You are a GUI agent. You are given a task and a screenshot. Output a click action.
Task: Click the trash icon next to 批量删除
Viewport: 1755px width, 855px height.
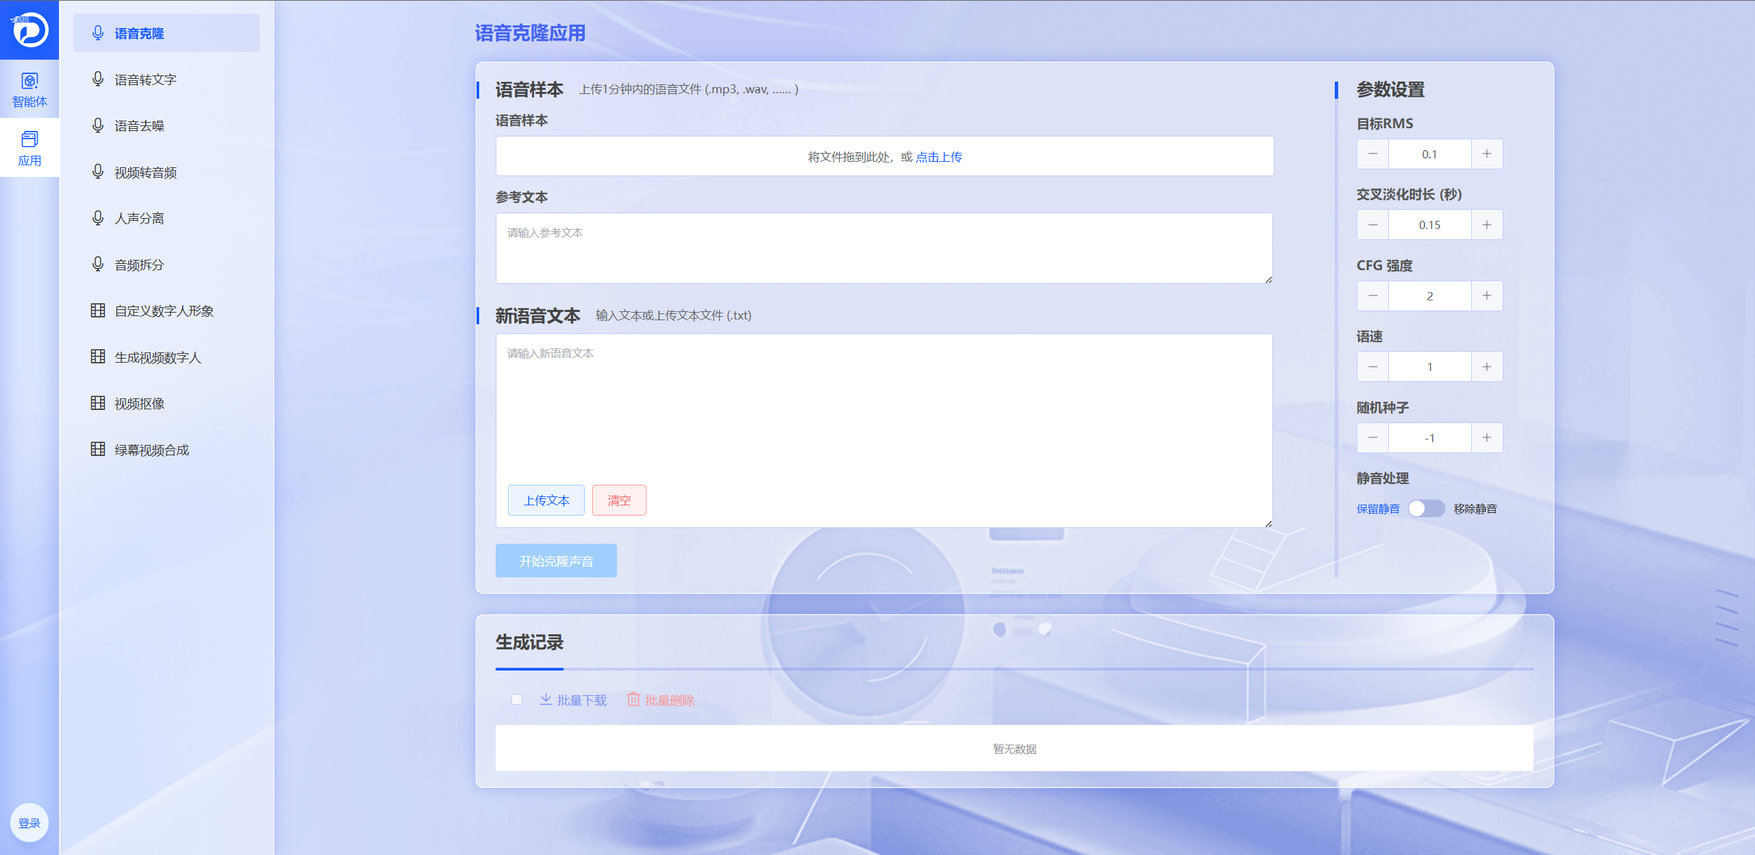(x=633, y=699)
